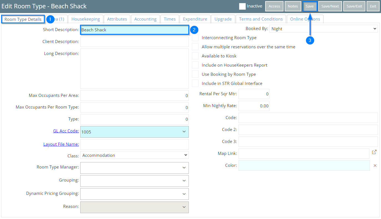Click the Save button

tap(310, 6)
